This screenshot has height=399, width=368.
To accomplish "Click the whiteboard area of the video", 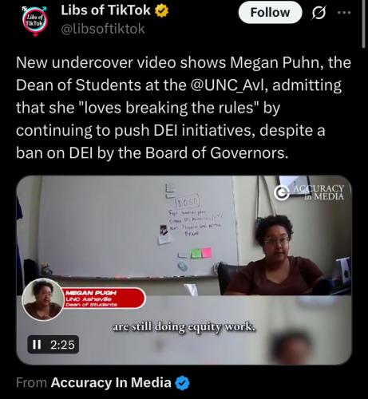I will (138, 226).
